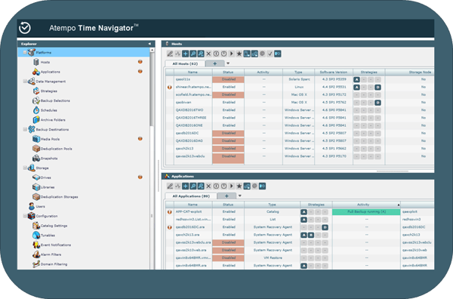Click the power-off icon in Applications toolbar
This screenshot has width=453, height=299.
(x=224, y=186)
